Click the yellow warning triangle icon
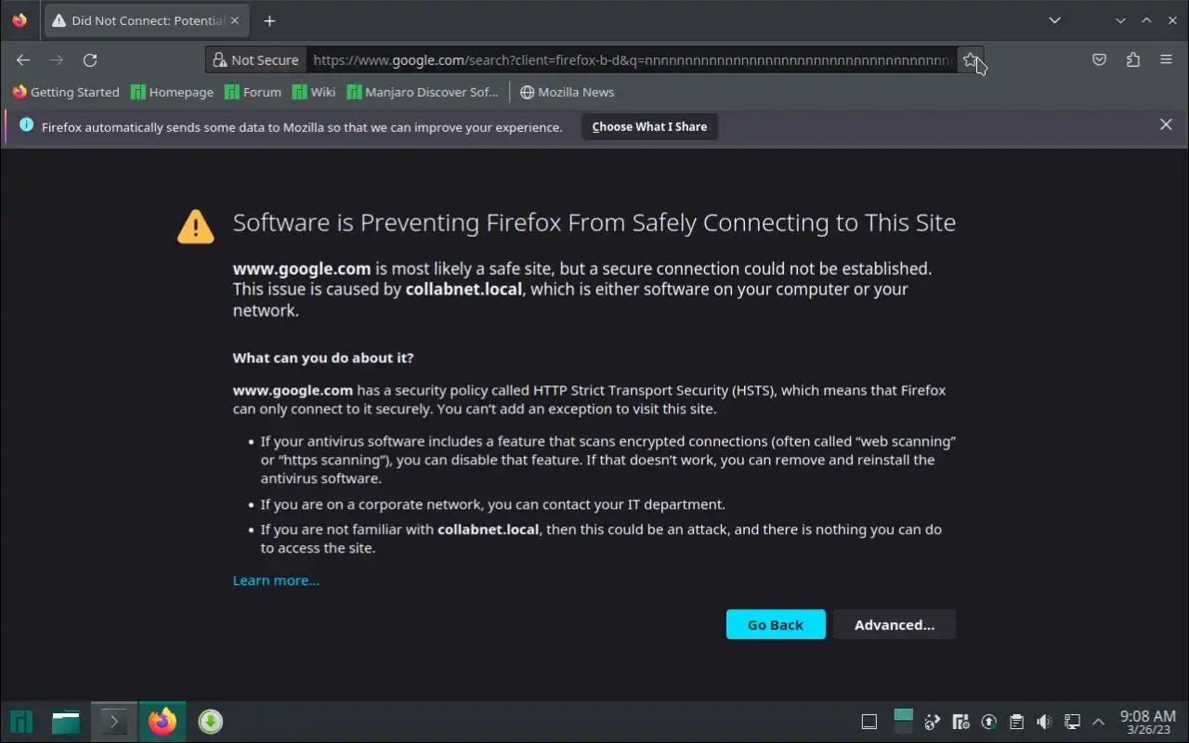This screenshot has width=1189, height=743. [195, 226]
